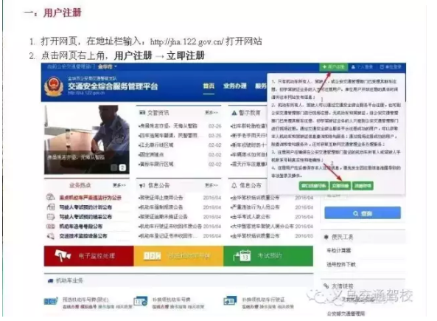Open the 金华考试人数公布 item
This screenshot has width=437, height=321.
click(251, 217)
